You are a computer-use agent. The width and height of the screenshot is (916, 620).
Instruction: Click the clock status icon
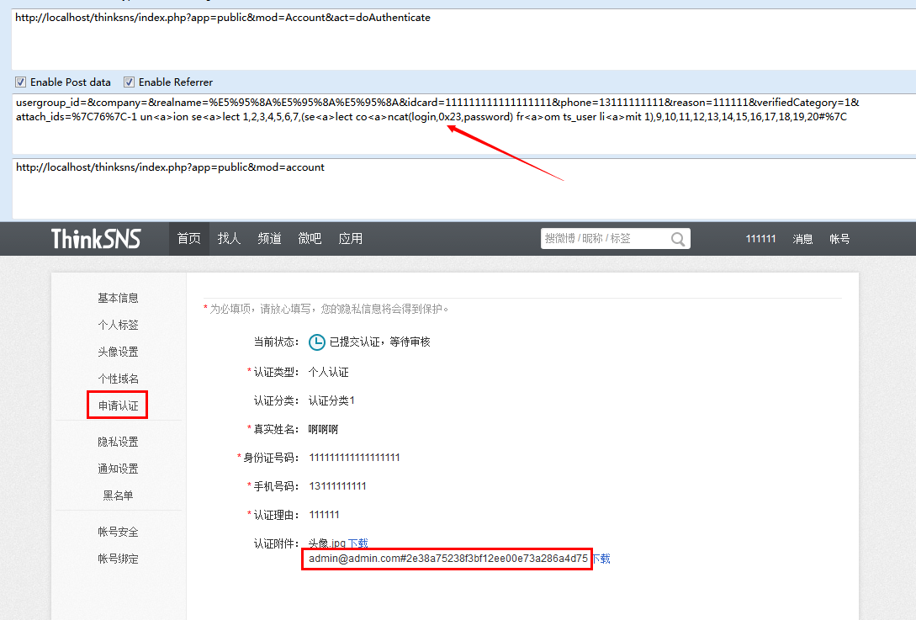[316, 342]
